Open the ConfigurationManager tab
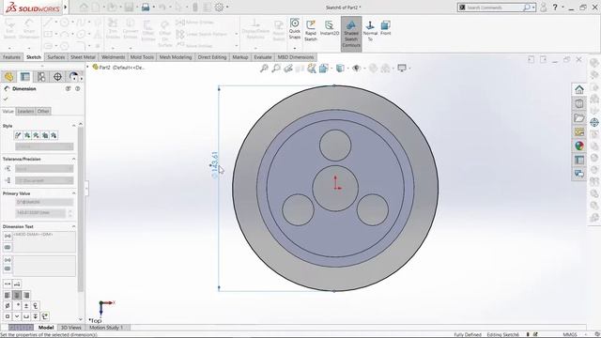 pyautogui.click(x=41, y=77)
